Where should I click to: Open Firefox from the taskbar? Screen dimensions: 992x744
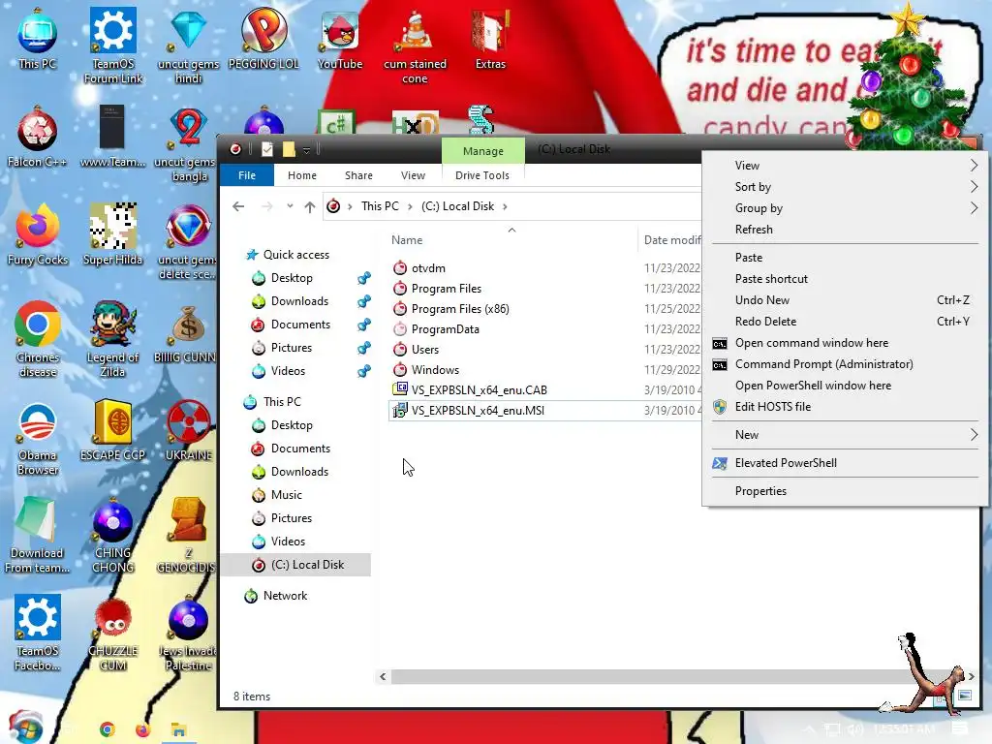[x=142, y=729]
